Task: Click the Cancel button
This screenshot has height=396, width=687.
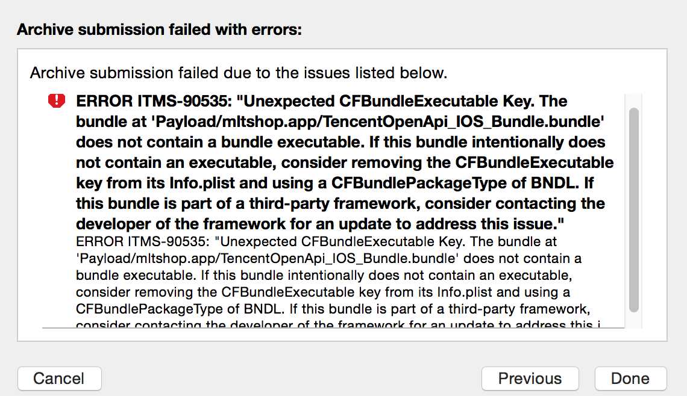Action: point(60,379)
